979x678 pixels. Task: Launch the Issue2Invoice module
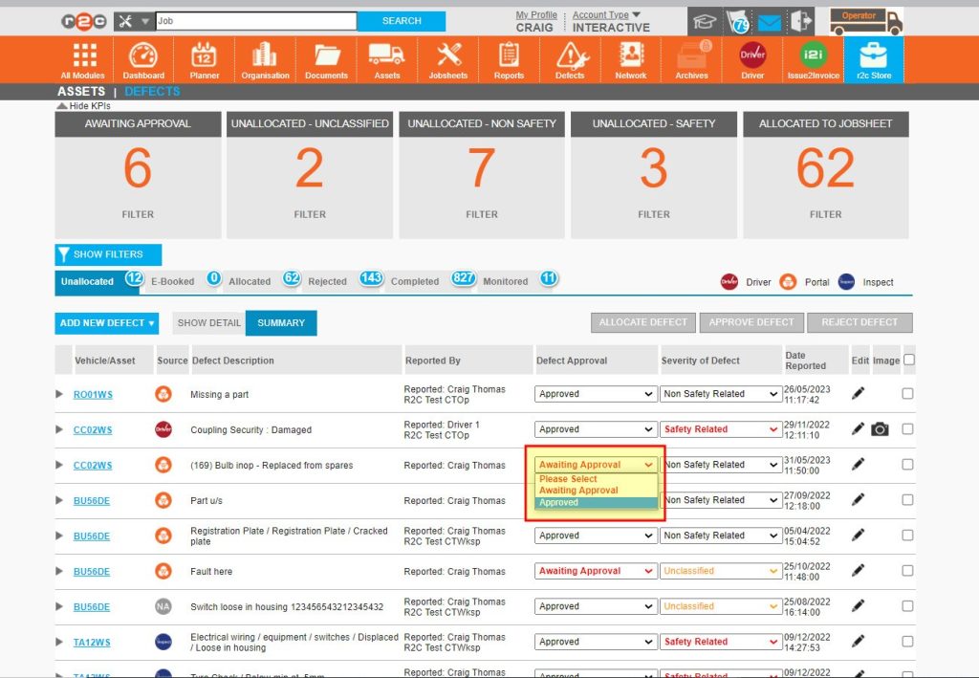click(x=813, y=58)
